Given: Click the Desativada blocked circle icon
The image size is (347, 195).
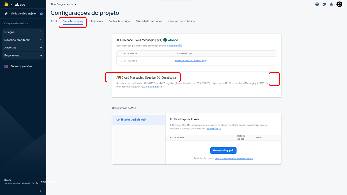Looking at the screenshot, I should coord(159,77).
